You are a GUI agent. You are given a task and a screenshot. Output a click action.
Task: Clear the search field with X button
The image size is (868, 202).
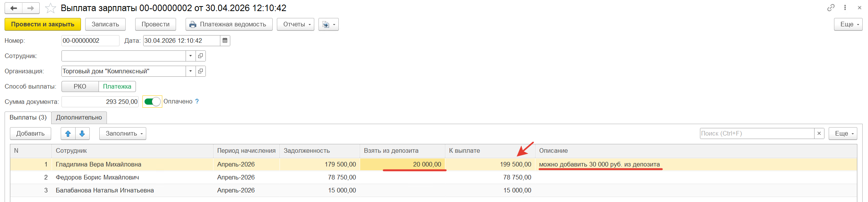point(819,133)
